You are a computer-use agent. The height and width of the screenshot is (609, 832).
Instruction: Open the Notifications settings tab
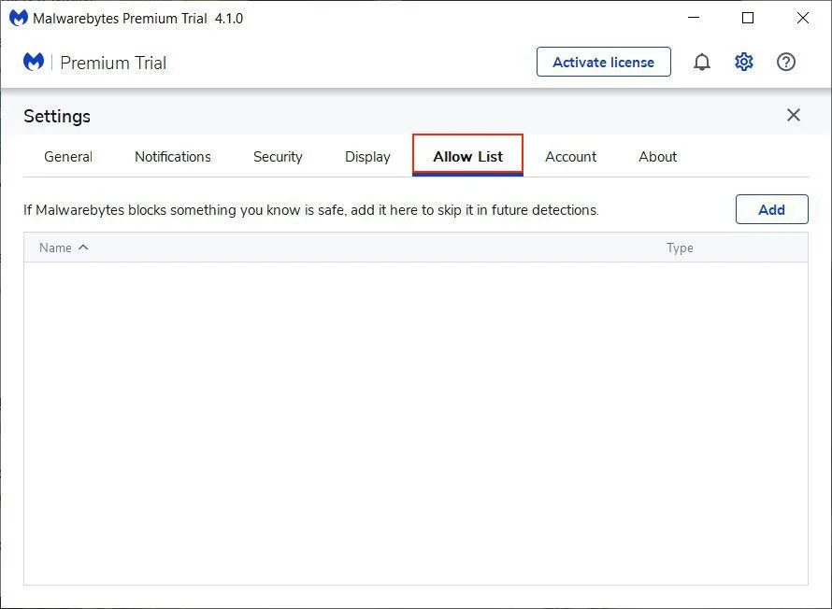pyautogui.click(x=173, y=157)
